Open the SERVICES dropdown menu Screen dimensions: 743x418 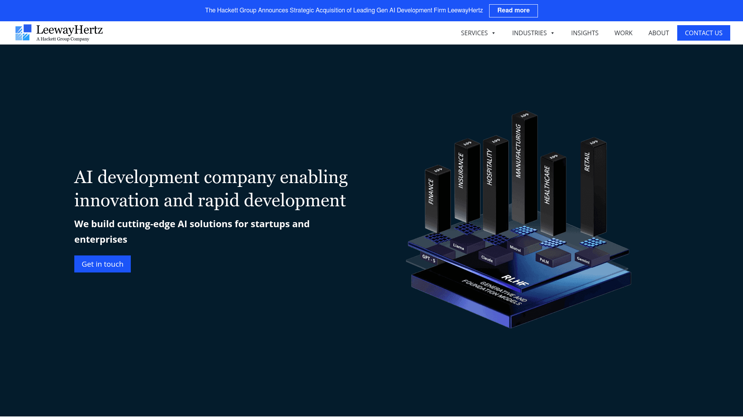coord(474,33)
